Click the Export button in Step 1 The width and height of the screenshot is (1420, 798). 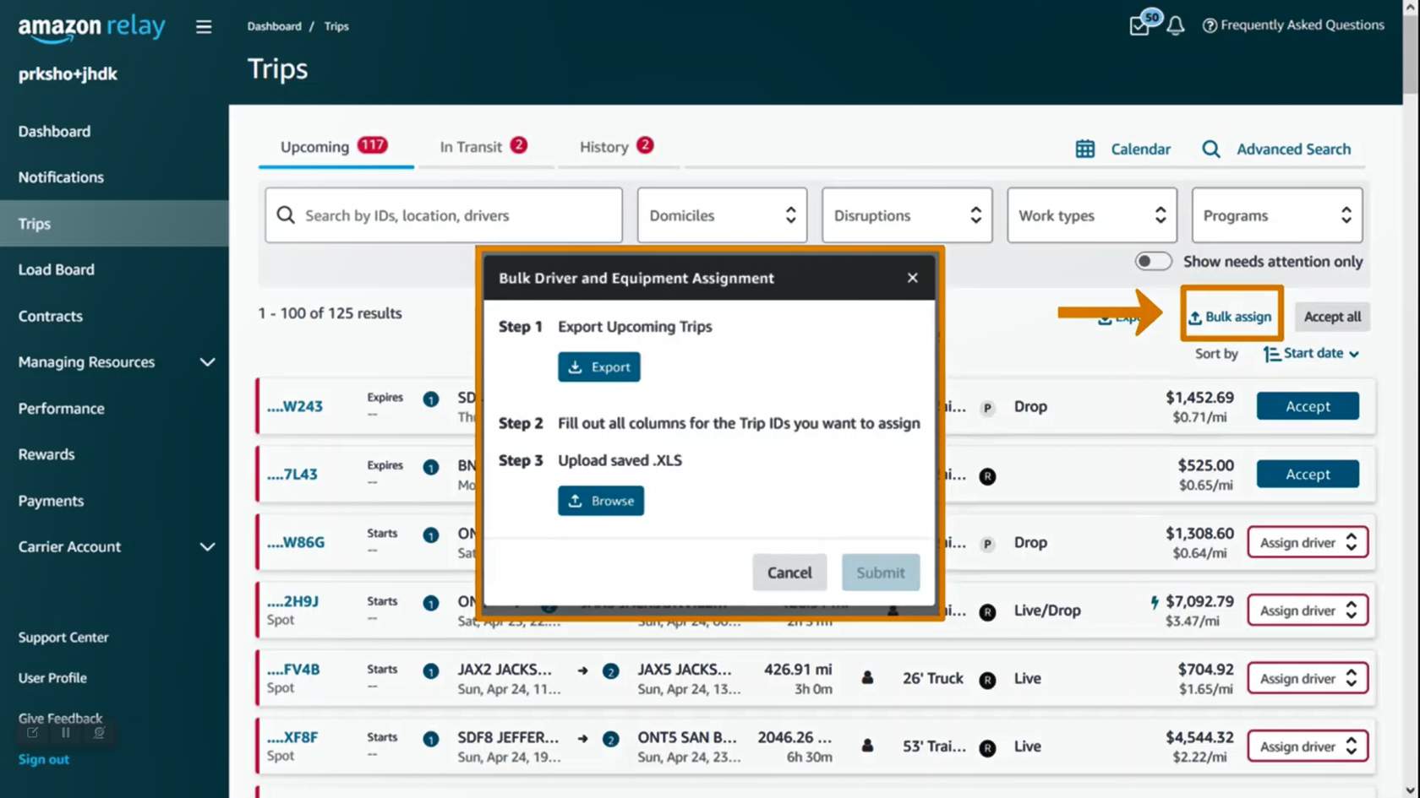(x=598, y=367)
